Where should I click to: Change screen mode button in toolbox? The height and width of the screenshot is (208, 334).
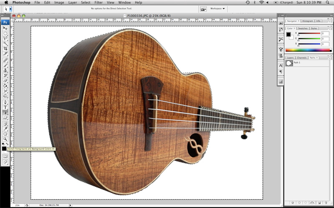tap(5, 162)
